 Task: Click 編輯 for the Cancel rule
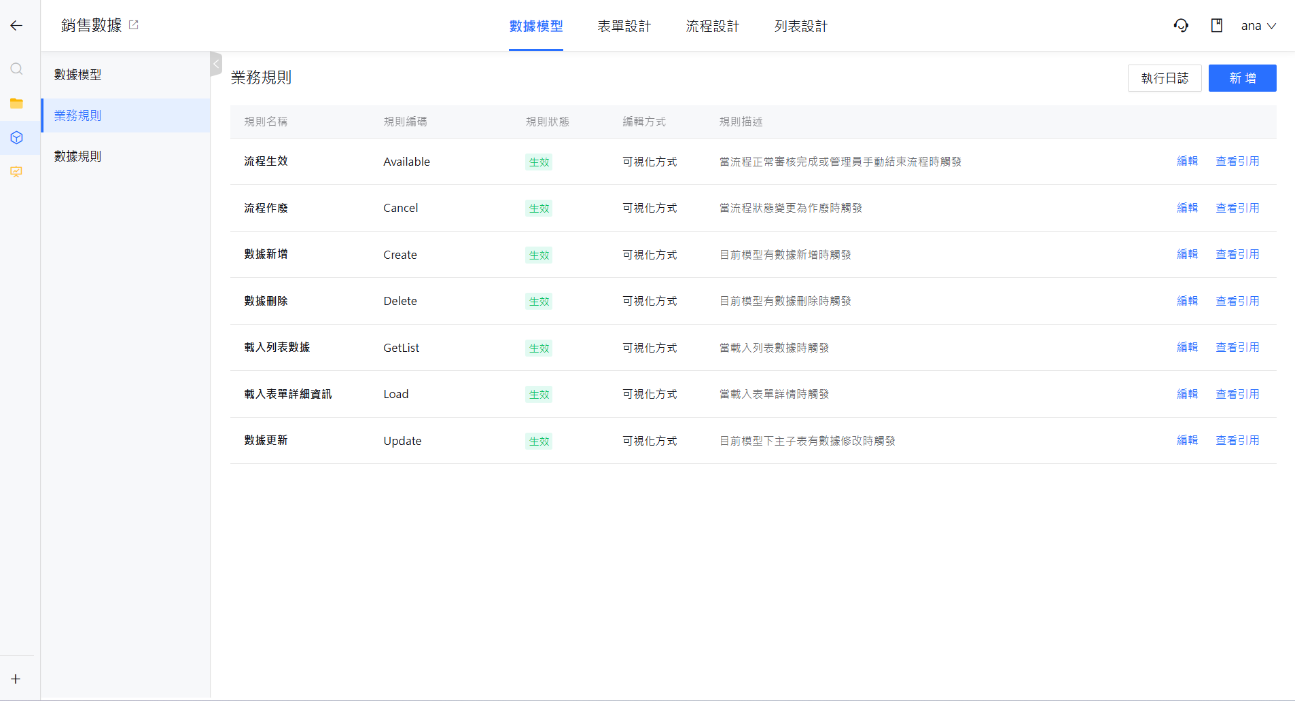click(1188, 208)
